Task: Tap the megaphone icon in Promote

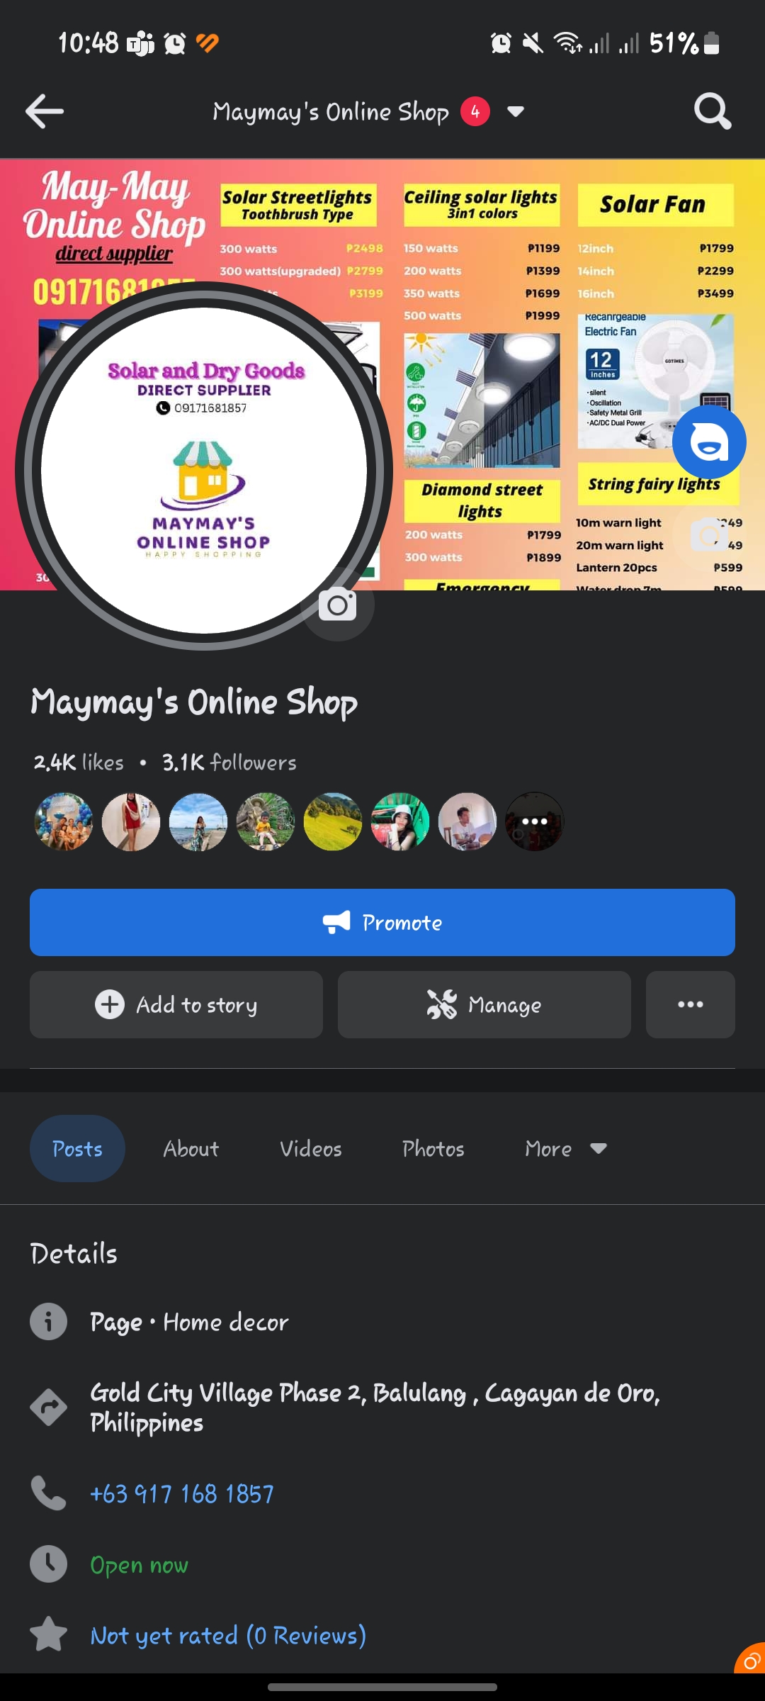Action: [x=336, y=922]
